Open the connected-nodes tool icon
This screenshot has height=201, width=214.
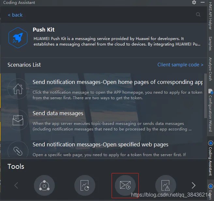(44, 185)
